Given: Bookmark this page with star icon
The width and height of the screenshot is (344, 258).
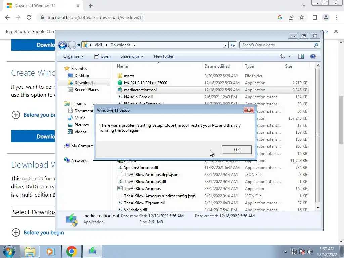Looking at the screenshot, I should (302, 17).
